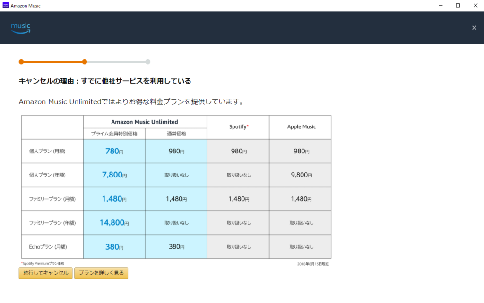The width and height of the screenshot is (484, 303).
Task: Click the 'Apple Music' column header
Action: 301,127
